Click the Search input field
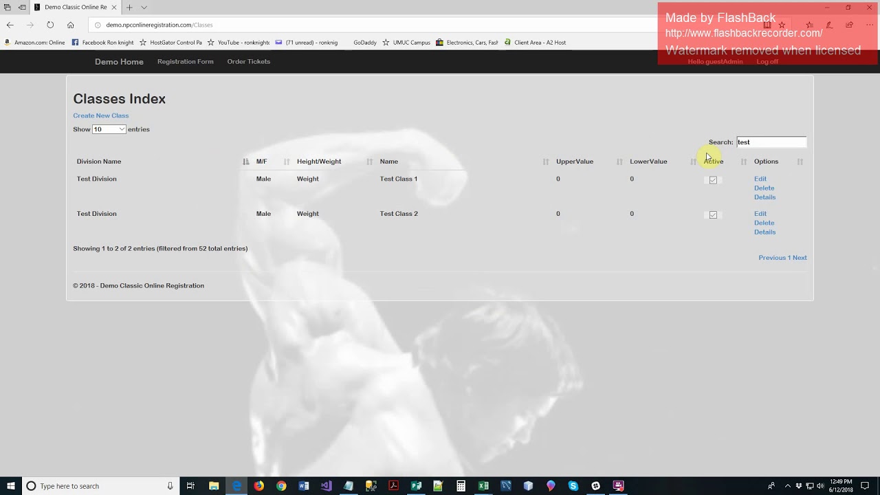This screenshot has height=495, width=880. [771, 142]
